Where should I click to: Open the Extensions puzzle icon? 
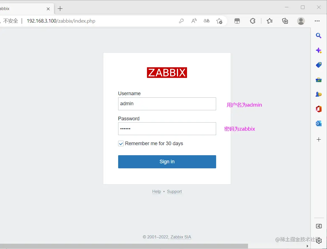pos(253,21)
